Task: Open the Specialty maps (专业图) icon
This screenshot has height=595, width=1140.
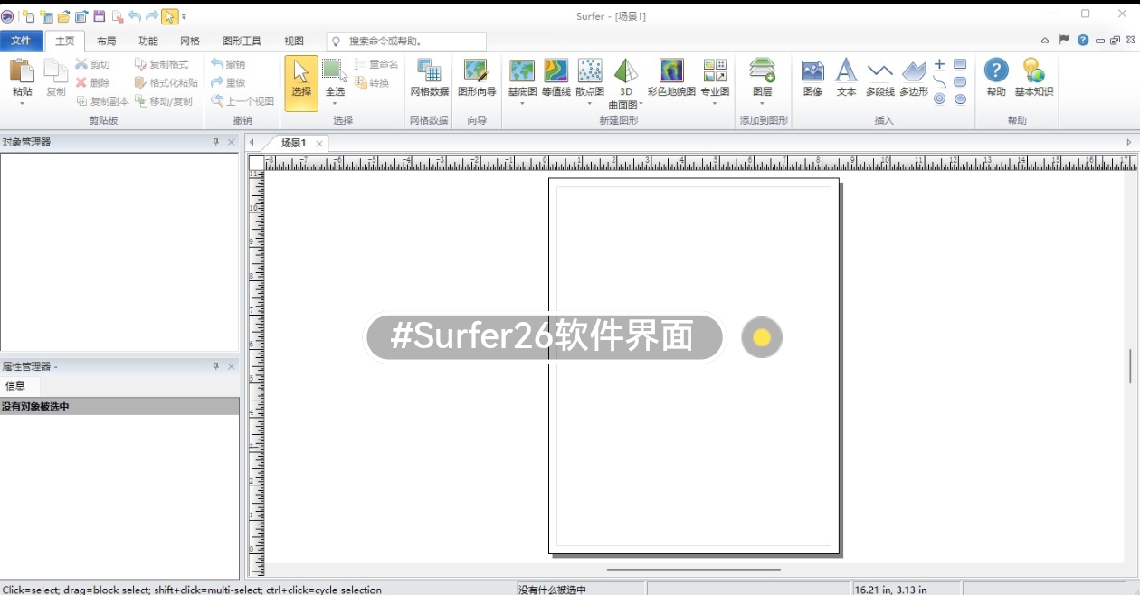Action: pos(715,71)
